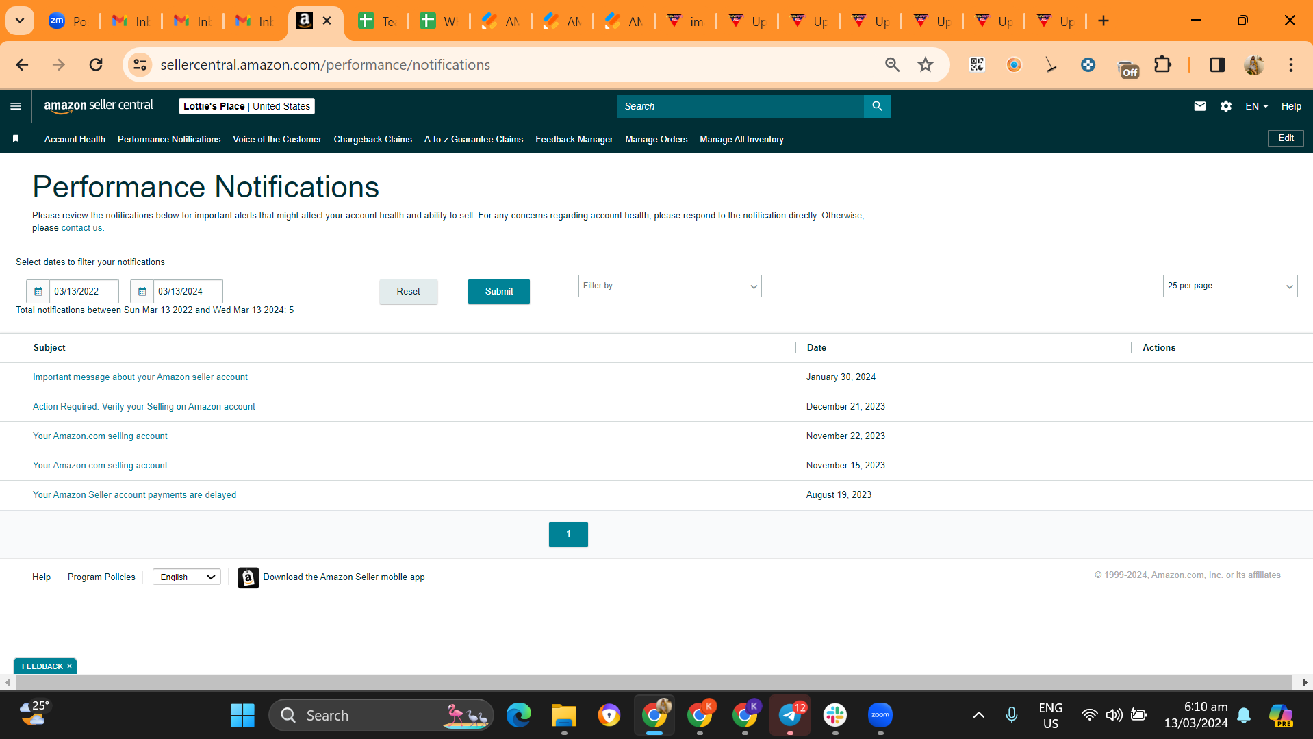
Task: Open Chargeback Claims menu item
Action: (373, 140)
